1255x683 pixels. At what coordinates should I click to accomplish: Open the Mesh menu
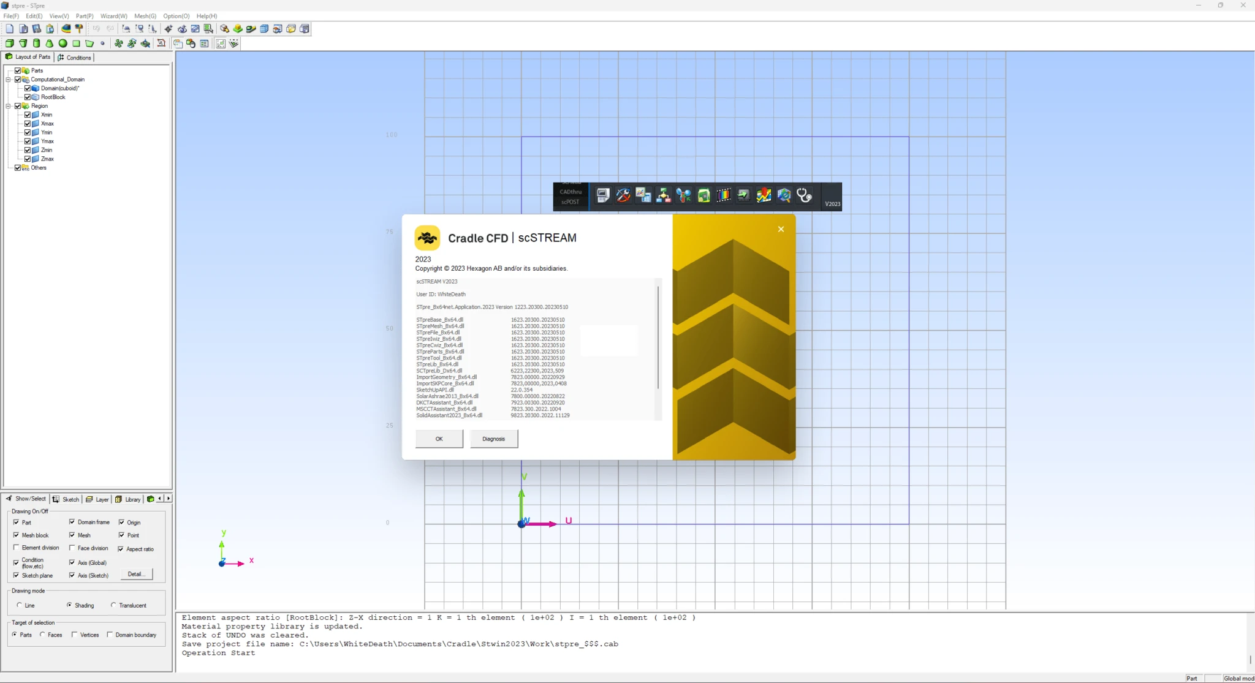click(145, 16)
